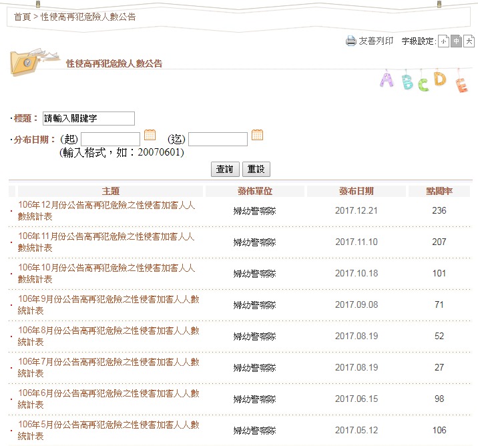Click the 首頁 breadcrumb link

tap(22, 17)
